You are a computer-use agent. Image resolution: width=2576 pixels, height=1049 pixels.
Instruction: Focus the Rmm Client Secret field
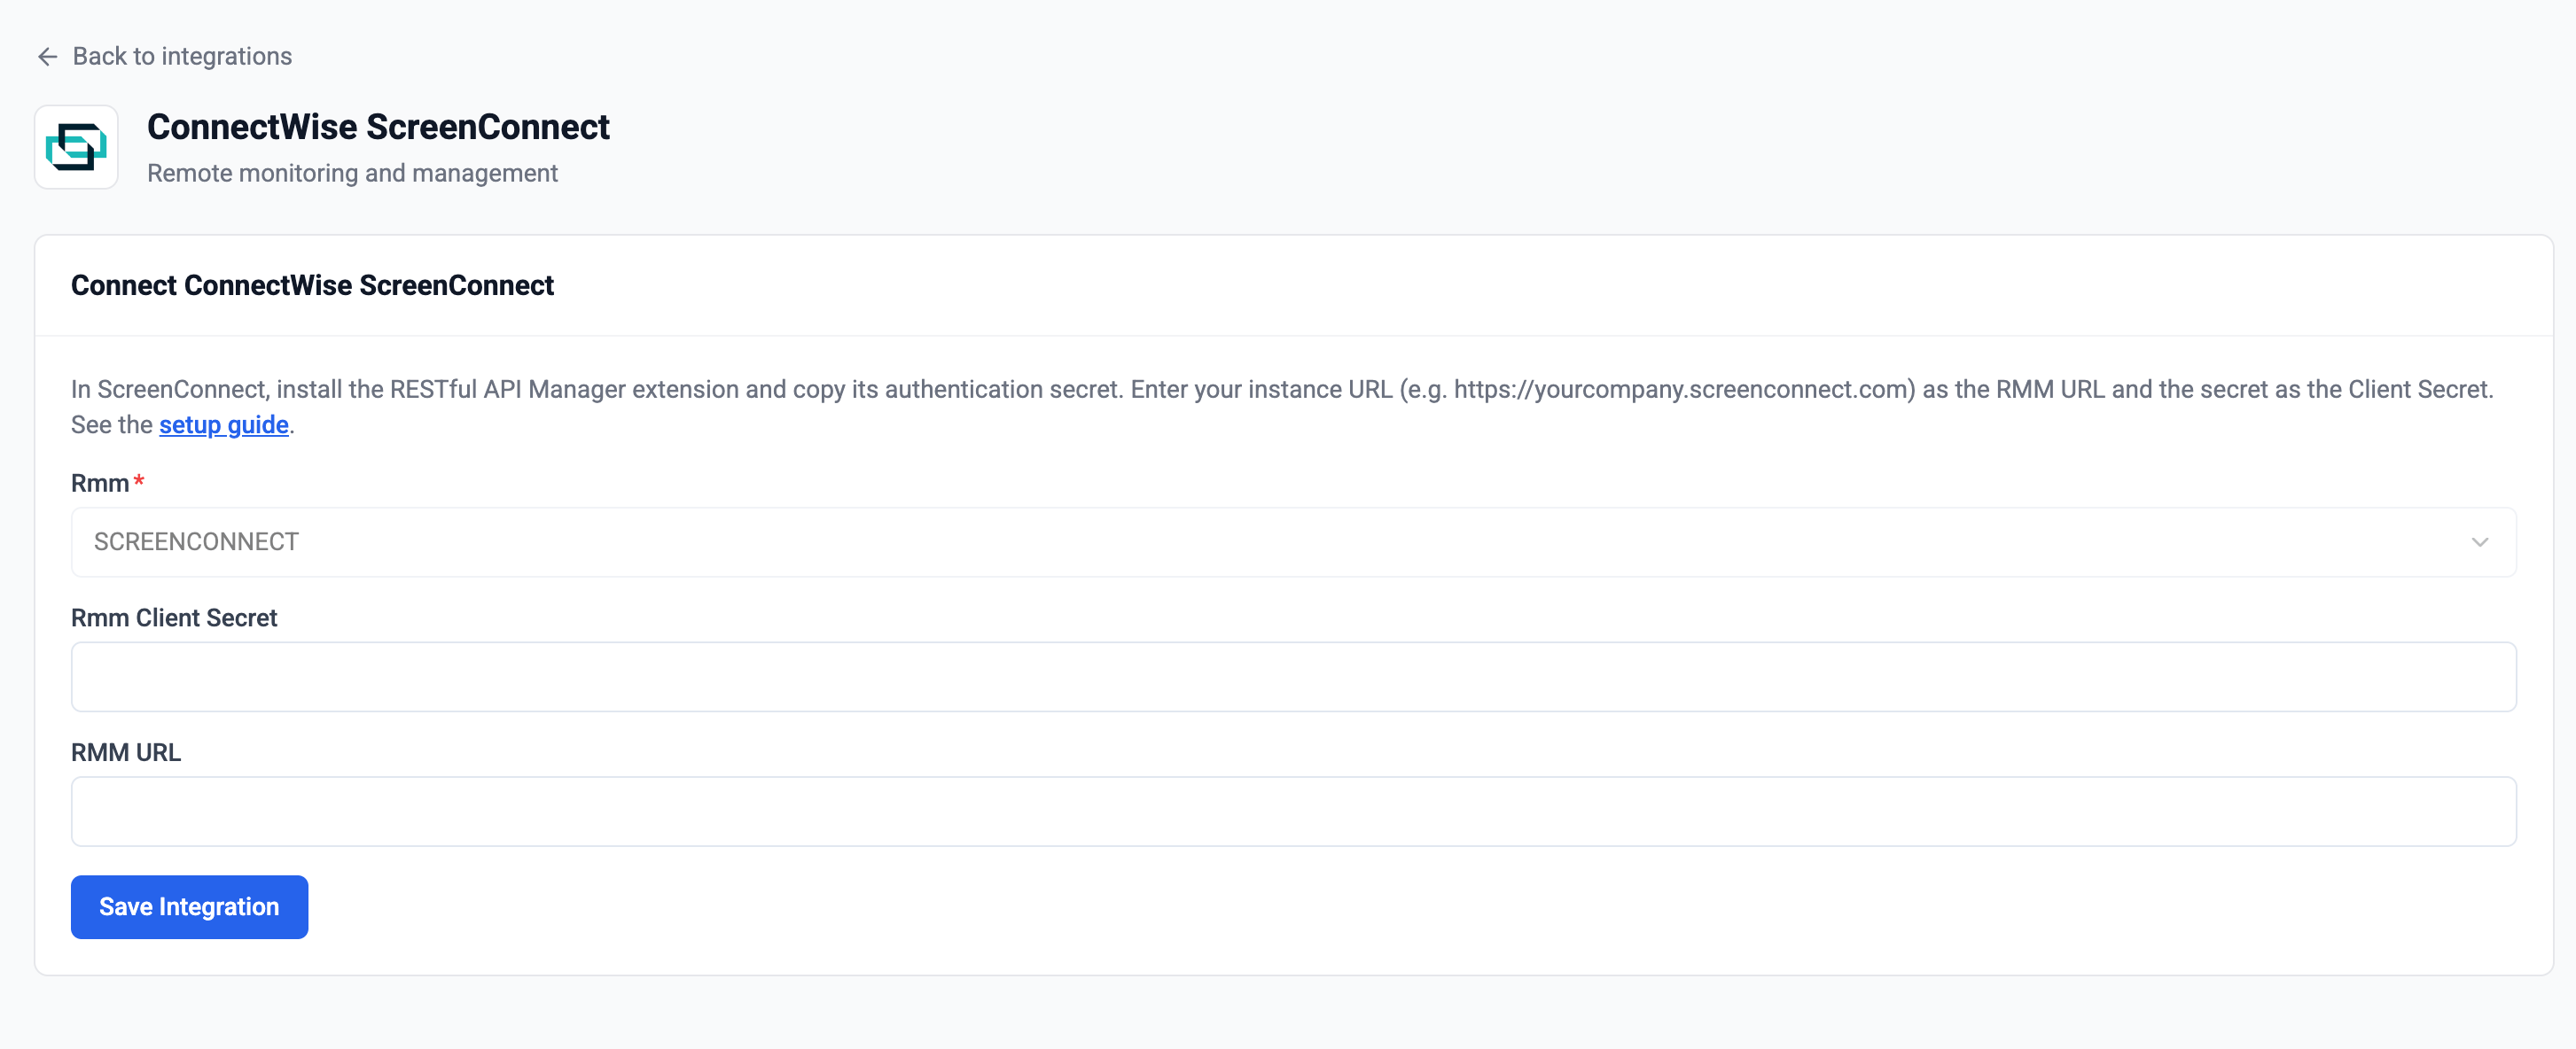coord(1293,678)
